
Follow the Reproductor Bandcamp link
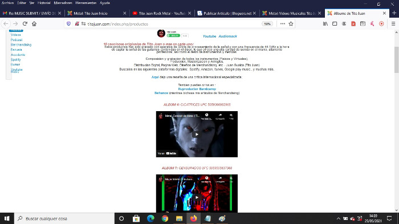197,89
